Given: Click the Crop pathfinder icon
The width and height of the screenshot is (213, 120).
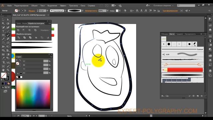Looking at the screenshot, I should click(36, 38).
